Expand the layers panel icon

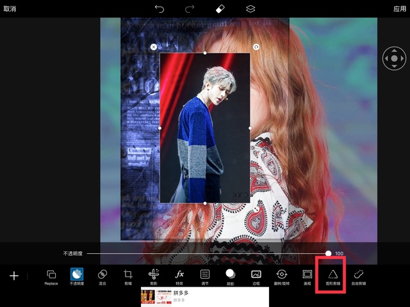pyautogui.click(x=250, y=9)
